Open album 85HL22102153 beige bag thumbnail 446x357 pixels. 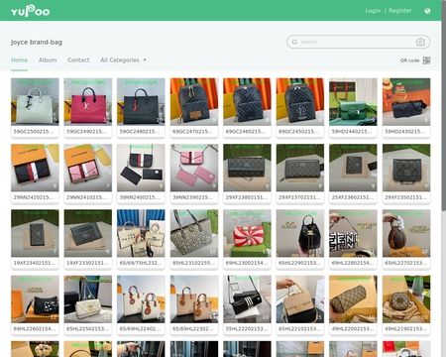pyautogui.click(x=300, y=299)
